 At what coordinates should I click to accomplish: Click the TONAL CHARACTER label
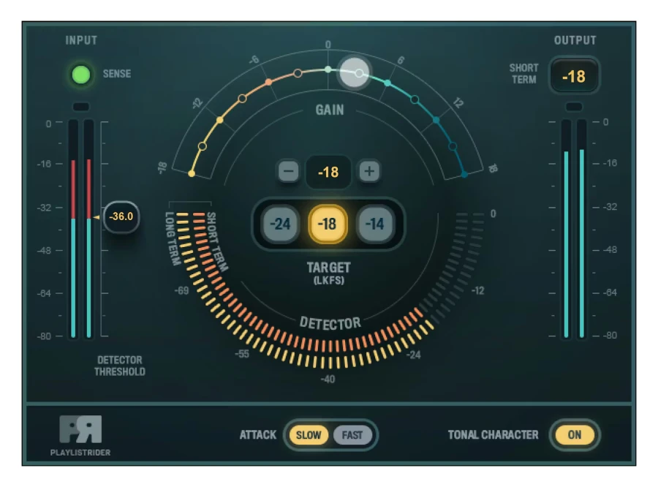493,435
